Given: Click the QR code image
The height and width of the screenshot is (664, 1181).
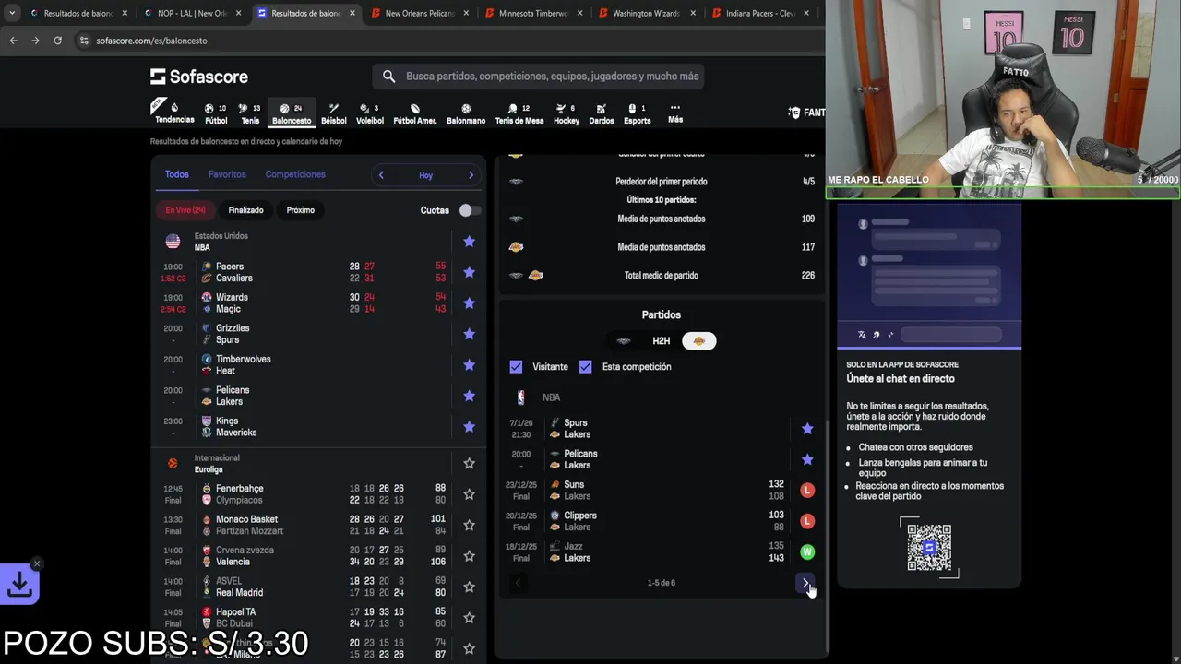Looking at the screenshot, I should pos(929,548).
